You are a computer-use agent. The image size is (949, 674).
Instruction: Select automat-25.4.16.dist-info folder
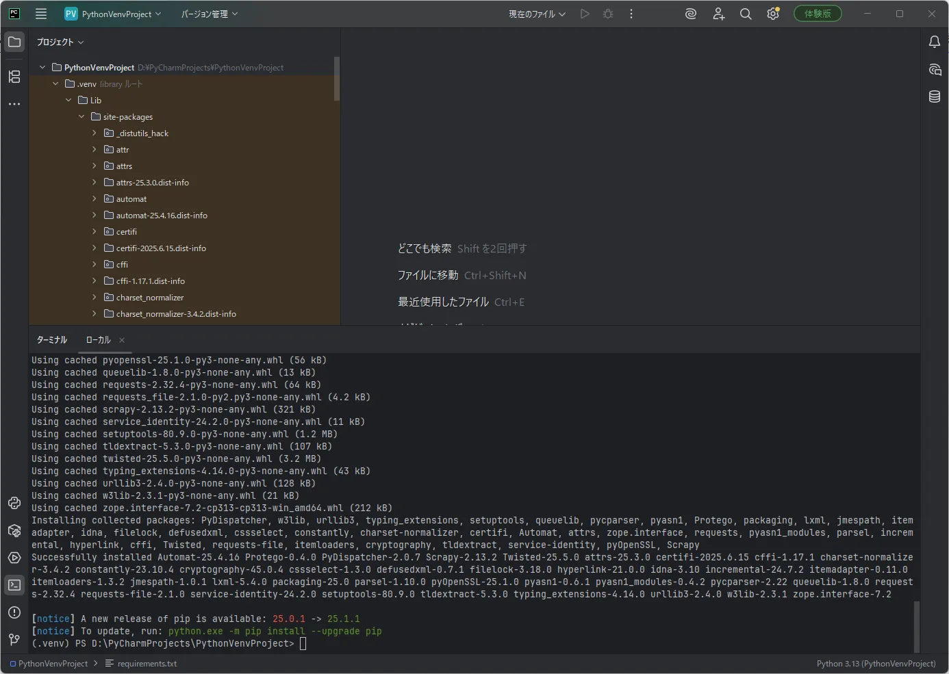pos(162,215)
